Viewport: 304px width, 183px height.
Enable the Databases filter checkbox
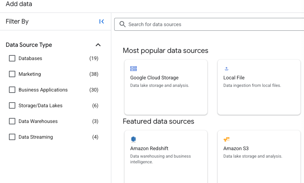pyautogui.click(x=12, y=58)
